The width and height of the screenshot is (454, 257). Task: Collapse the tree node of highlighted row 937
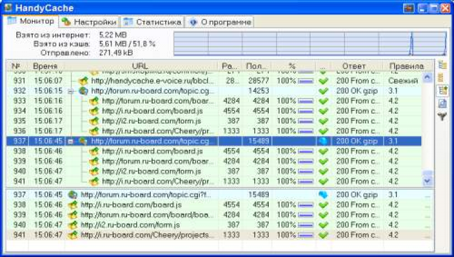click(70, 142)
